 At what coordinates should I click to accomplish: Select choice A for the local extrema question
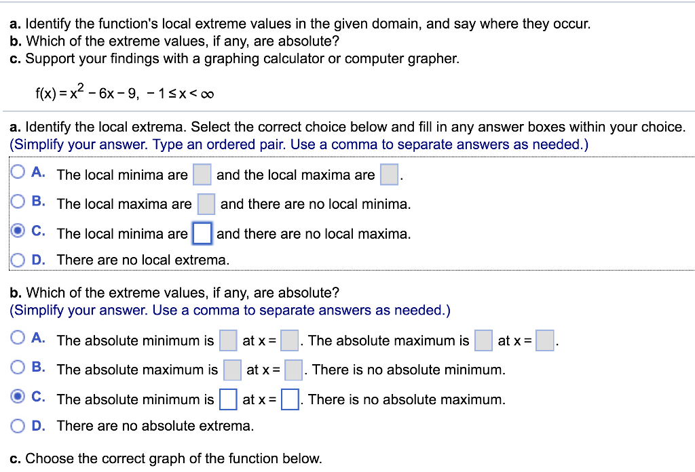point(18,171)
